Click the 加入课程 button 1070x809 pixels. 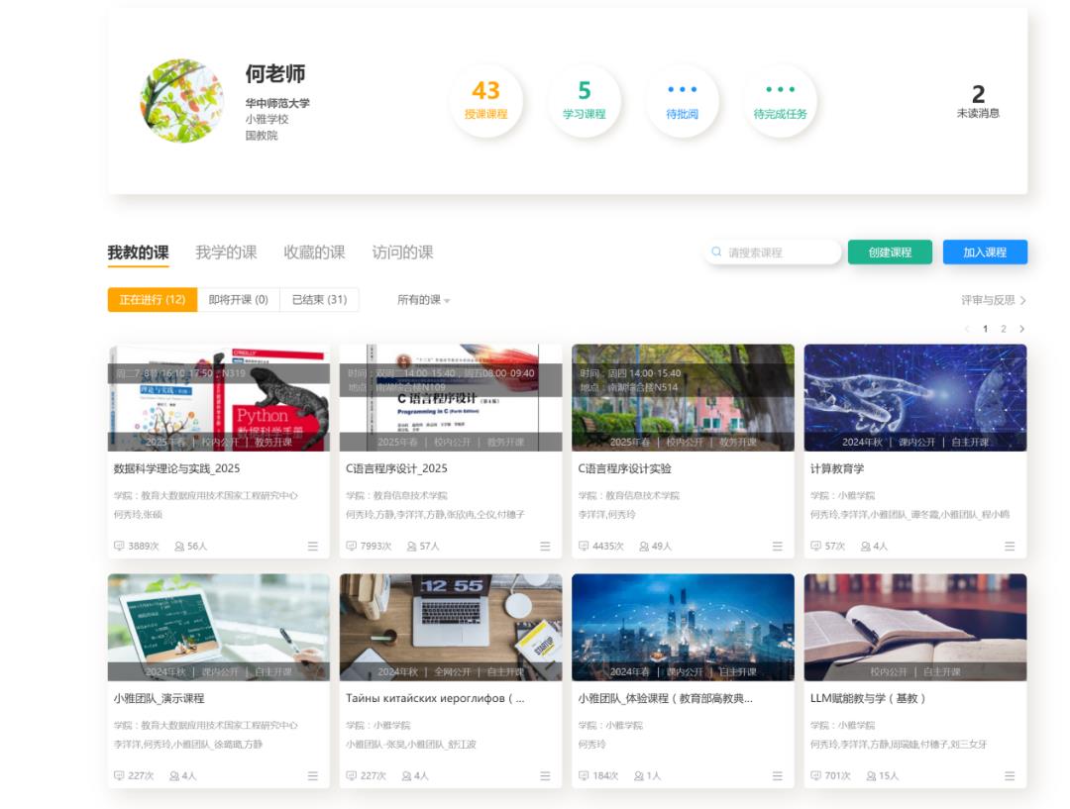coord(985,253)
